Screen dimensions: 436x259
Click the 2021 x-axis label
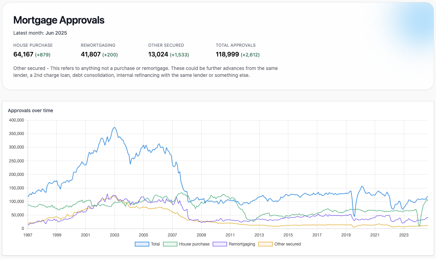[x=375, y=235]
